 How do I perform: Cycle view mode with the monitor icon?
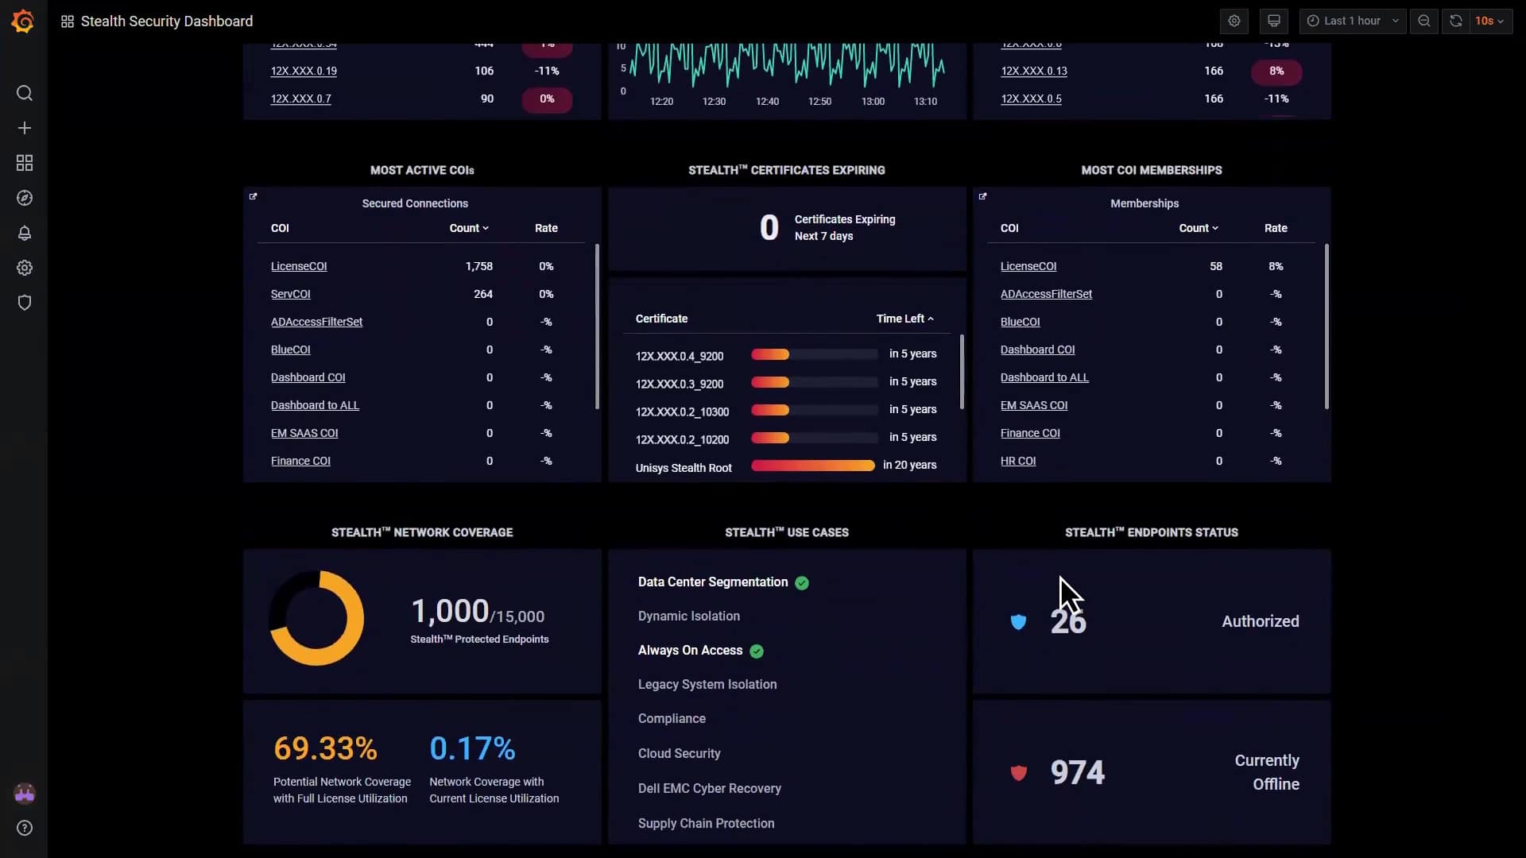click(1274, 21)
